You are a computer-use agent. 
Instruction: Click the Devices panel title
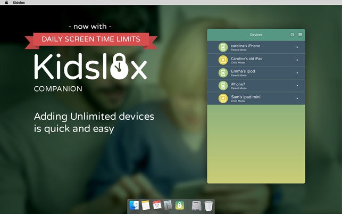click(256, 35)
